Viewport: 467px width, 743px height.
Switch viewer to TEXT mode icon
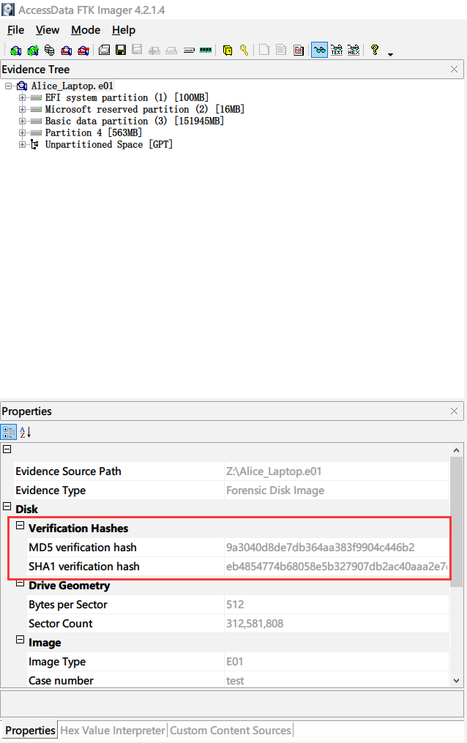(x=337, y=50)
